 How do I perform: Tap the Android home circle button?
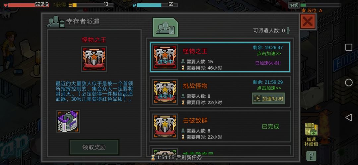pyautogui.click(x=349, y=82)
